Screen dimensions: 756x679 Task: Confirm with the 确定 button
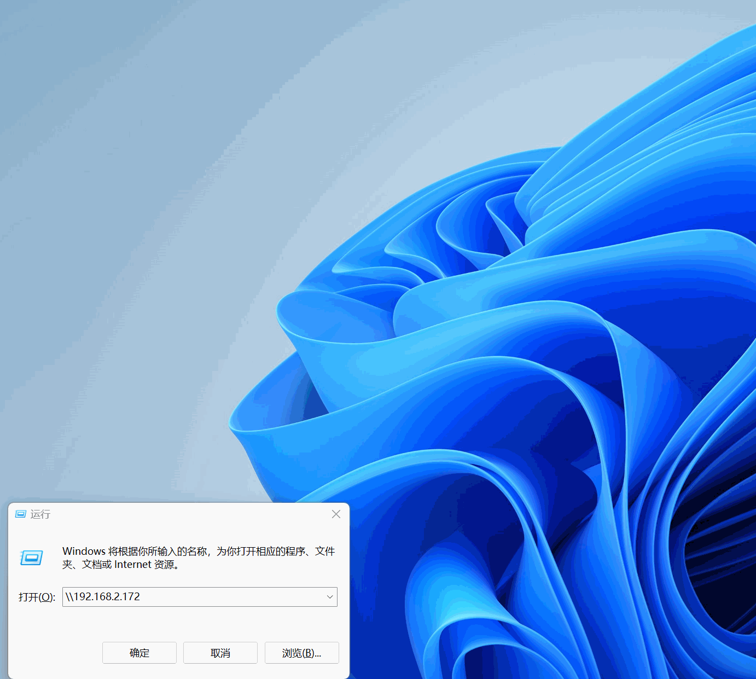tap(139, 653)
